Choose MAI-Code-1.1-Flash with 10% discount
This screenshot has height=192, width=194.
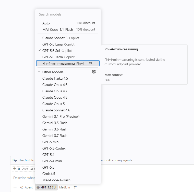68,29
